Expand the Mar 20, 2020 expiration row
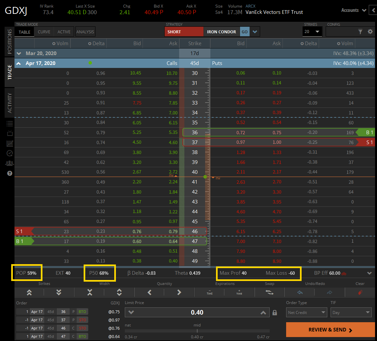The height and width of the screenshot is (341, 377). (x=19, y=53)
